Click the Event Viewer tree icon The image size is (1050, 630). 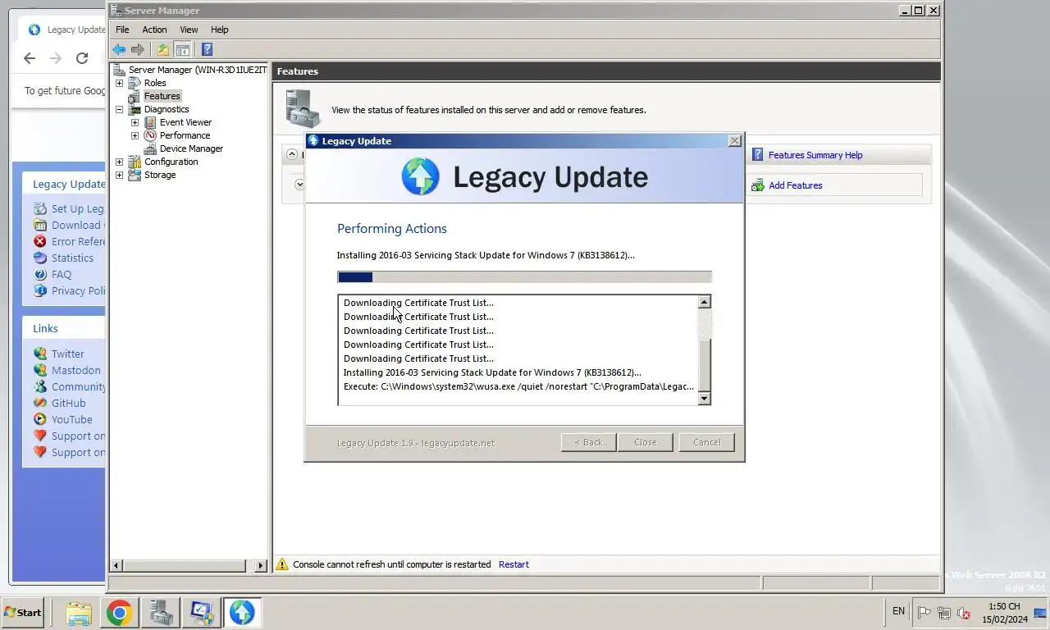[150, 122]
